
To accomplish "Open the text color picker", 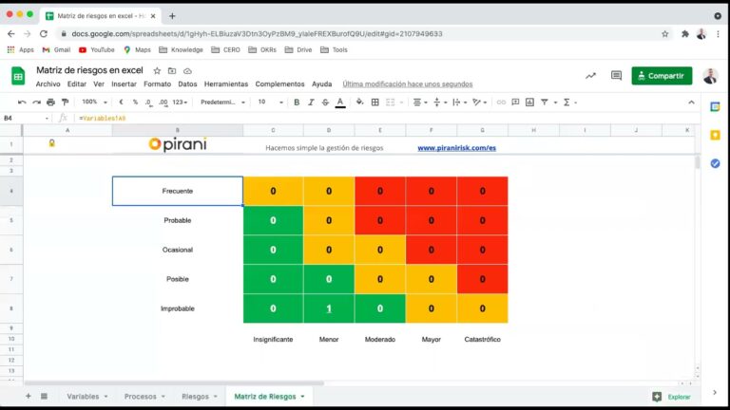I will click(x=339, y=102).
